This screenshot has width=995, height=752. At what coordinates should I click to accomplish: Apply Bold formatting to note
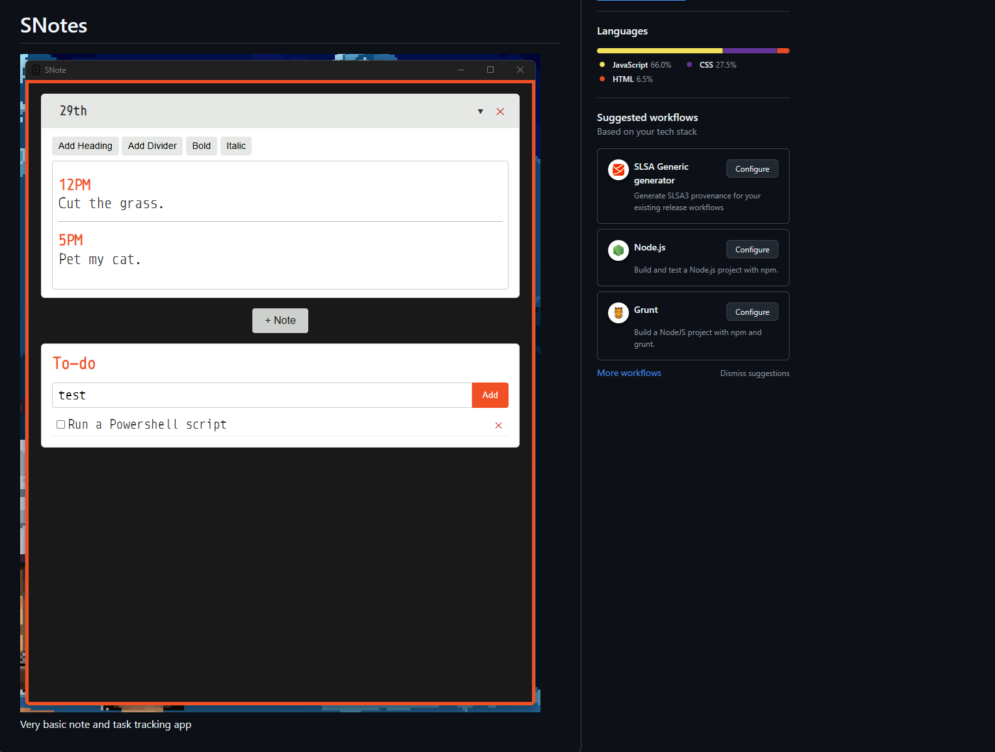[201, 146]
